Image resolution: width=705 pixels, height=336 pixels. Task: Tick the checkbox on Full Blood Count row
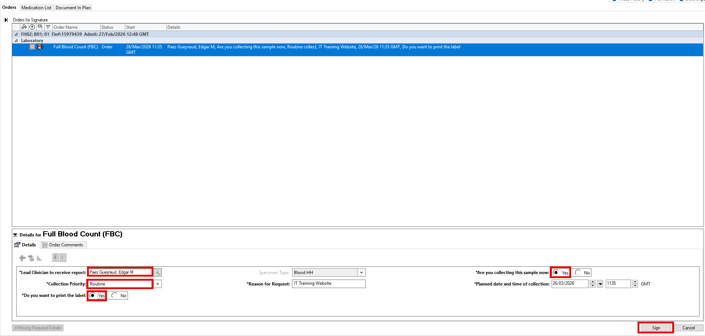[x=32, y=47]
